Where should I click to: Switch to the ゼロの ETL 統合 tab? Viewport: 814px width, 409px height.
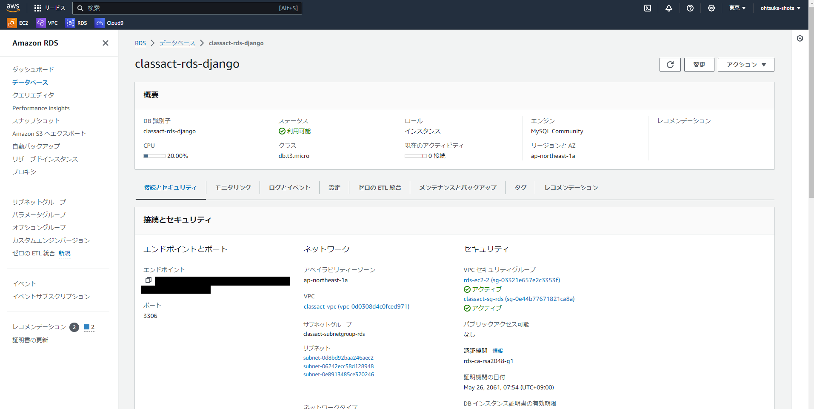(380, 188)
